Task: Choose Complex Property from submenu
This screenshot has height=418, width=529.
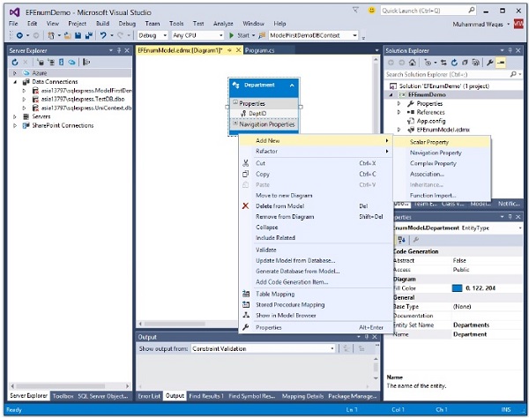Action: point(442,163)
